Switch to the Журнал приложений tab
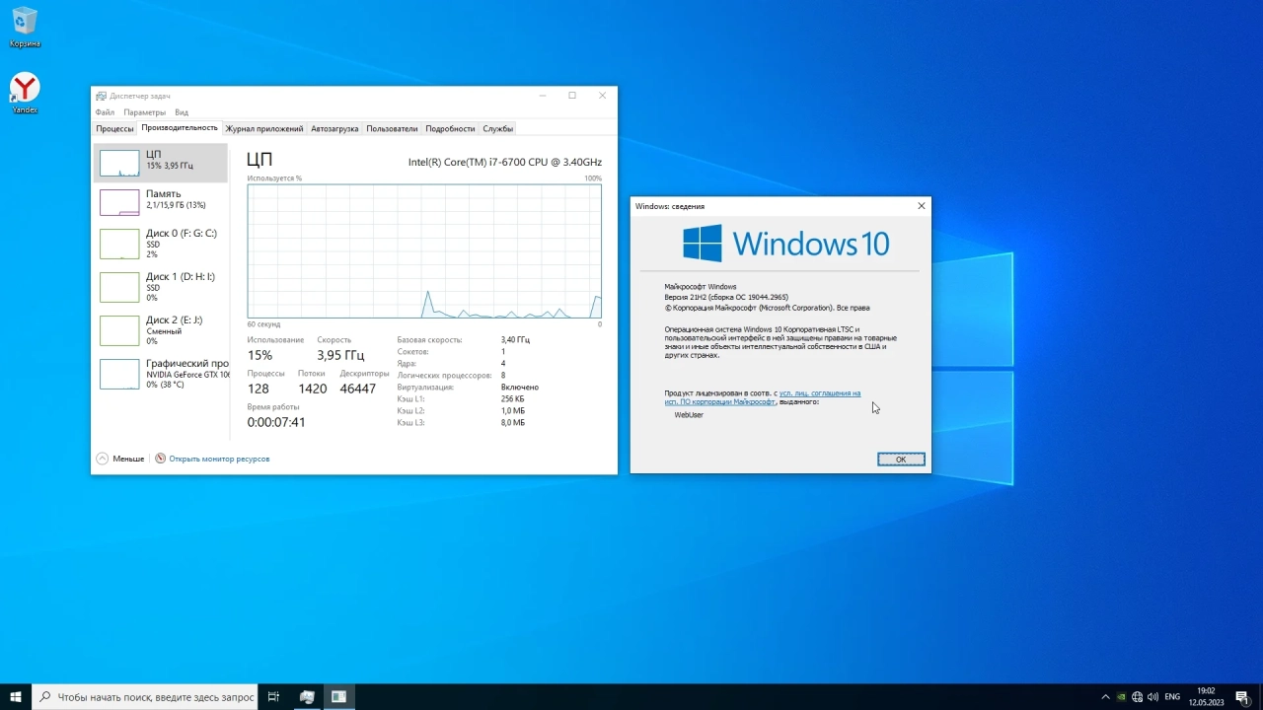Screen dimensions: 1263x710 264,128
